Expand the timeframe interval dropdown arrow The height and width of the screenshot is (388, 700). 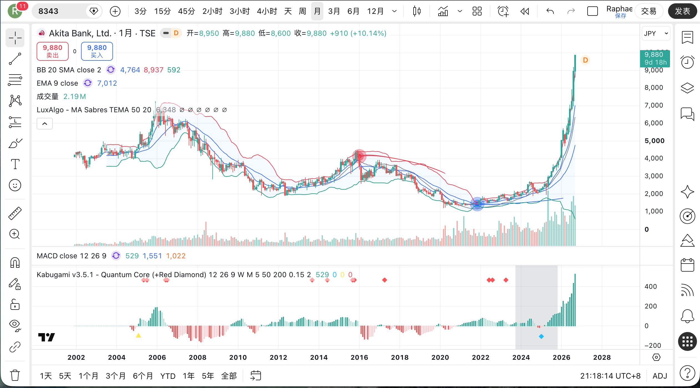tap(394, 11)
